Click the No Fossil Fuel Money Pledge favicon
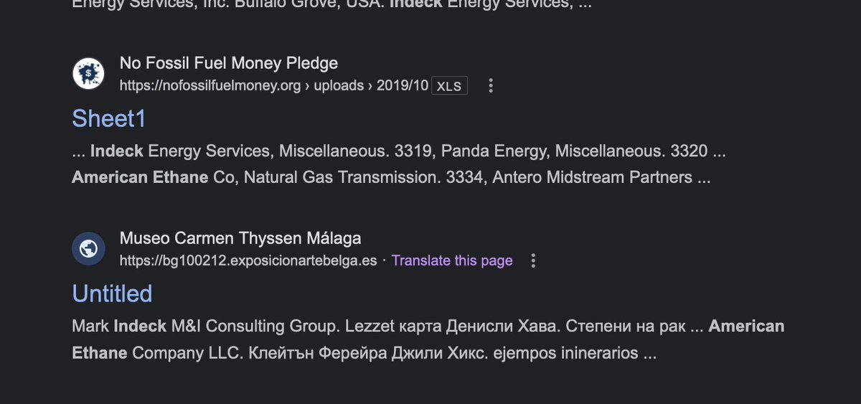 tap(89, 74)
